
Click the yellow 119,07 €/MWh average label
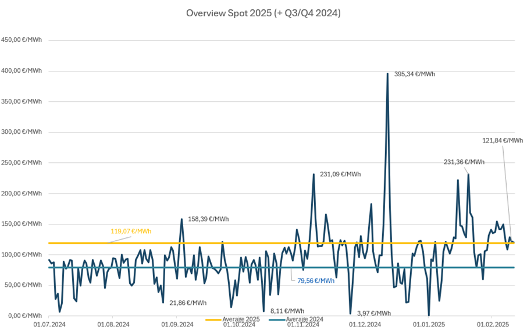click(x=131, y=231)
